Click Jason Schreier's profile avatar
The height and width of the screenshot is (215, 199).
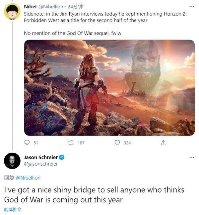pos(12,161)
